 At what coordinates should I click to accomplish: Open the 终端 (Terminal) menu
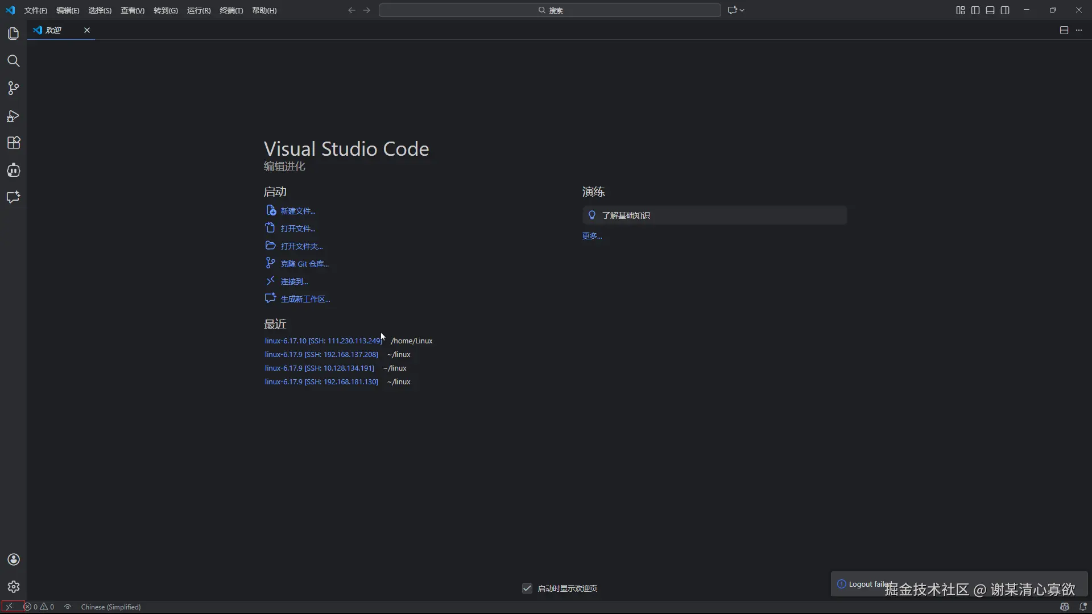tap(231, 10)
